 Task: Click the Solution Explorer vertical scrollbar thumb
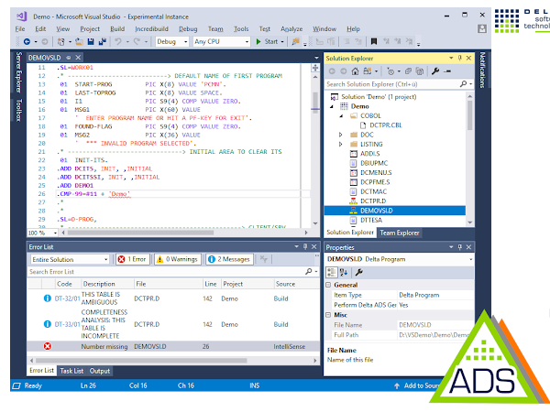[470, 115]
